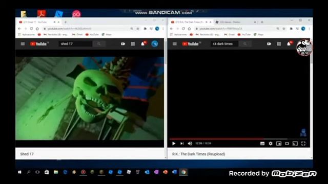The image size is (328, 184).
Task: Open the Create video camera in the left window
Action: click(123, 44)
